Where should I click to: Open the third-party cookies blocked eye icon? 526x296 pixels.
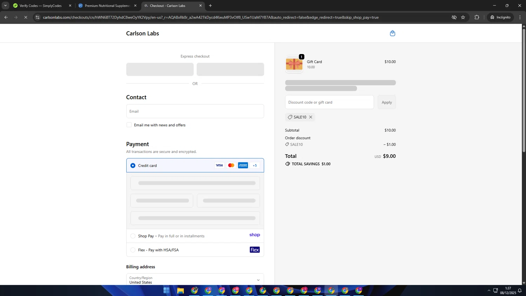coord(454,17)
